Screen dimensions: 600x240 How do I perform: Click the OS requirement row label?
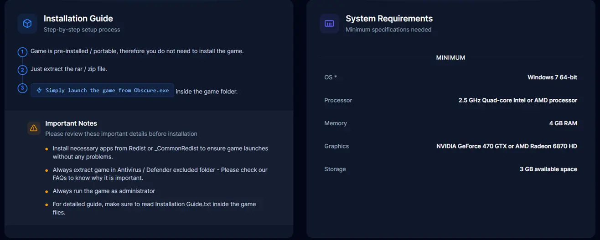331,77
